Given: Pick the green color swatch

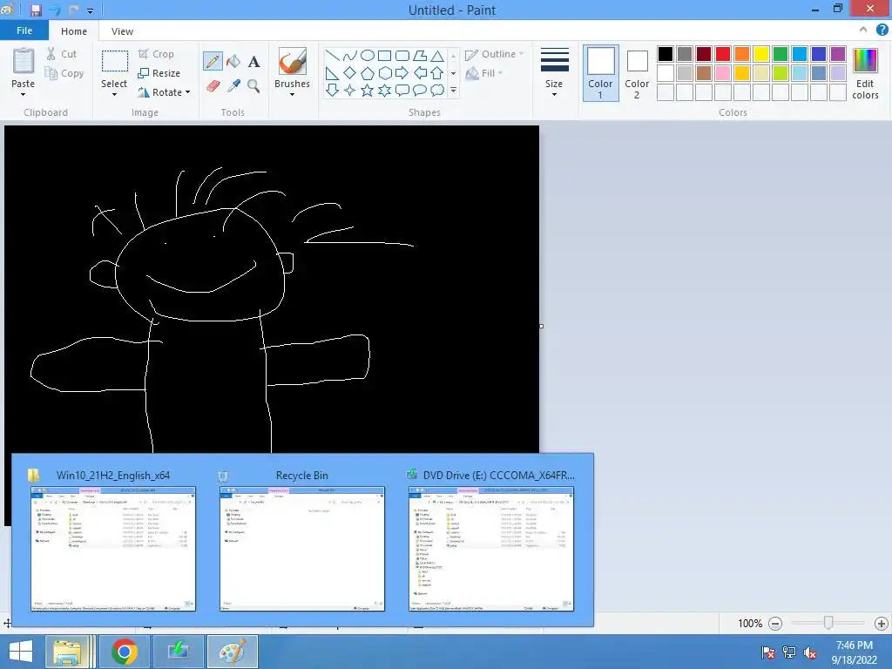Looking at the screenshot, I should pos(780,54).
